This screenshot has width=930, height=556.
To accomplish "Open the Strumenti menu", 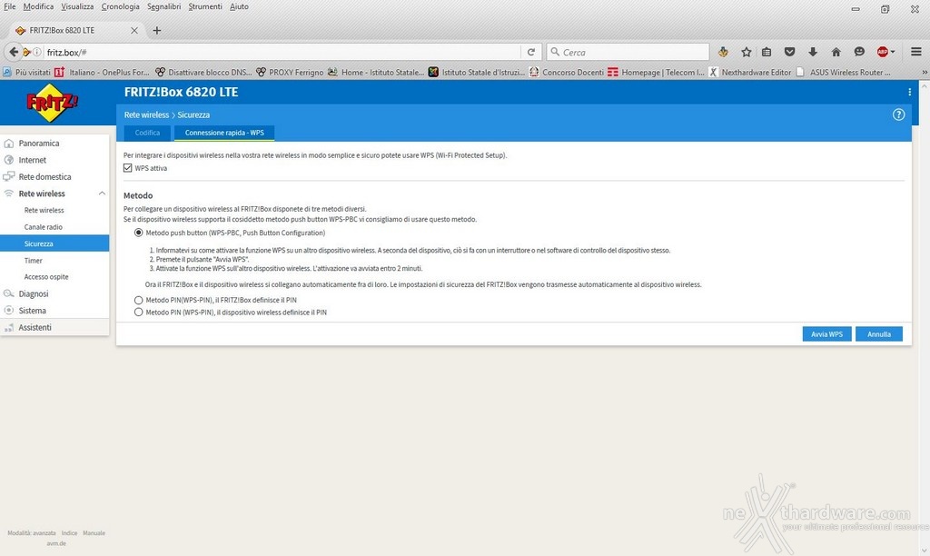I will 205,6.
